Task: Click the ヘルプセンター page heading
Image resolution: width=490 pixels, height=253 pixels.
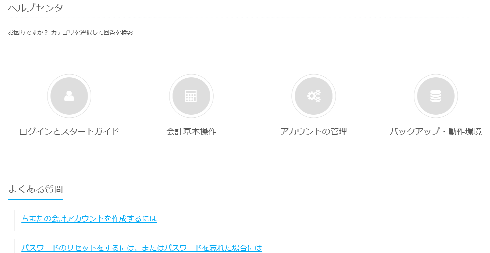Action: pos(40,8)
